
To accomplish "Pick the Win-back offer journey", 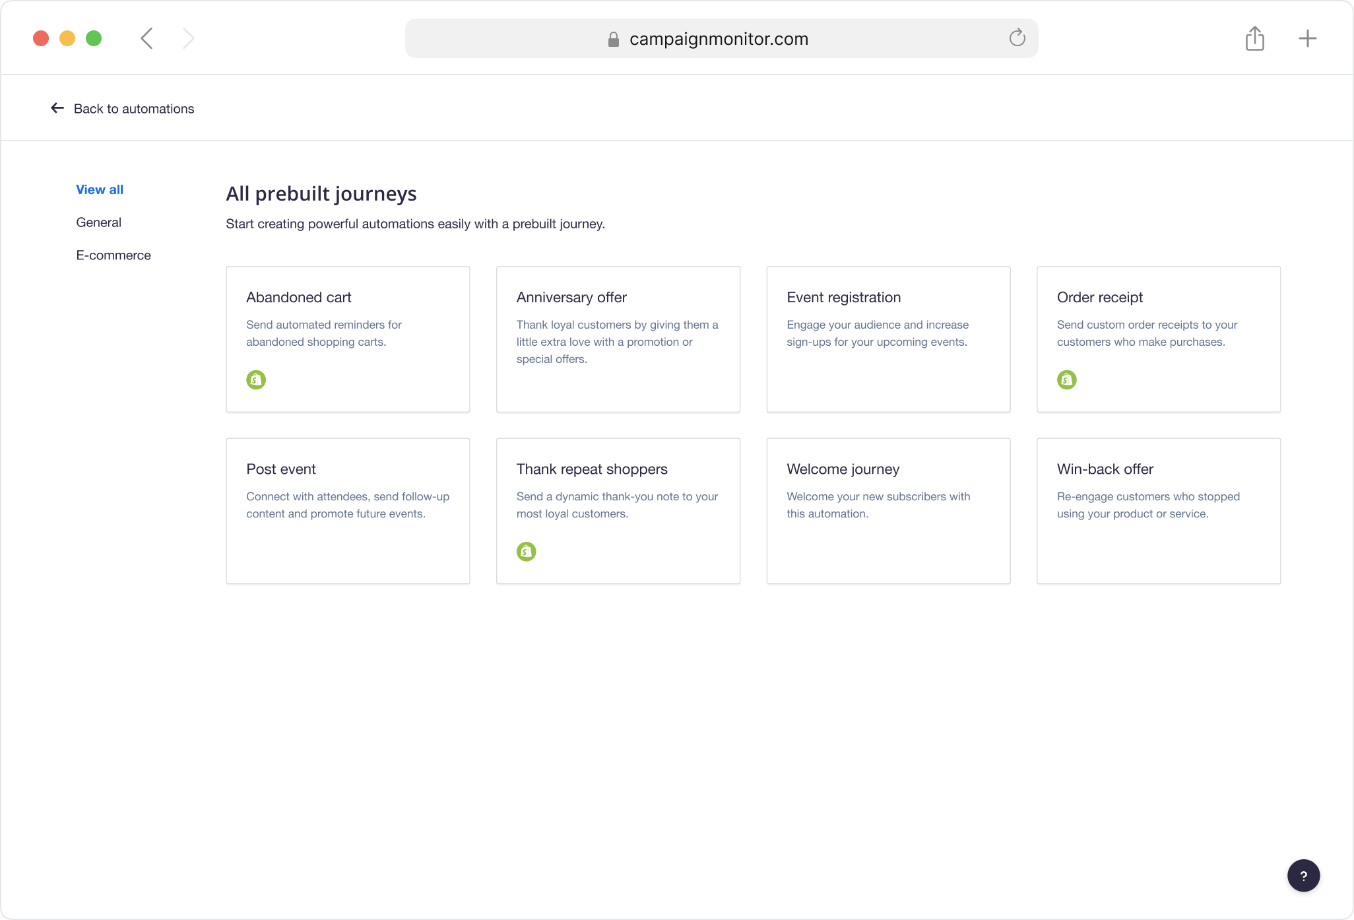I will tap(1158, 511).
